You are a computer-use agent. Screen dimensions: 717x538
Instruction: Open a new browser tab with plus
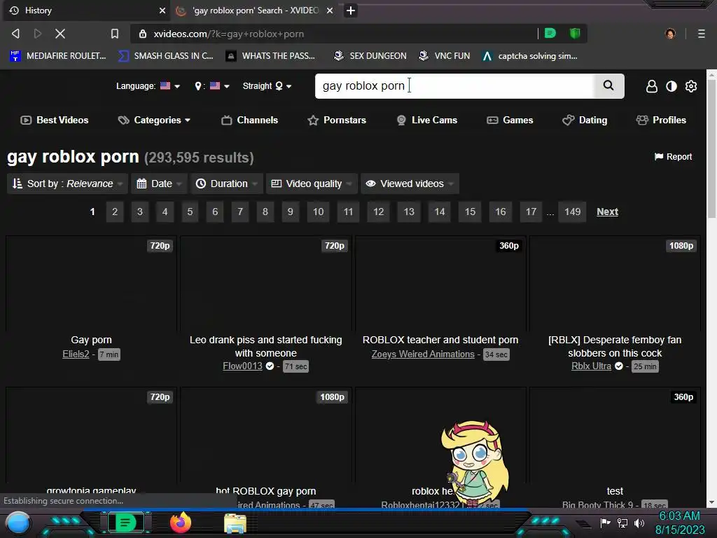coord(350,10)
